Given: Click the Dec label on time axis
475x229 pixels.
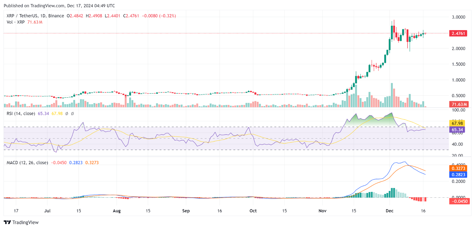Looking at the screenshot, I should pyautogui.click(x=389, y=211).
